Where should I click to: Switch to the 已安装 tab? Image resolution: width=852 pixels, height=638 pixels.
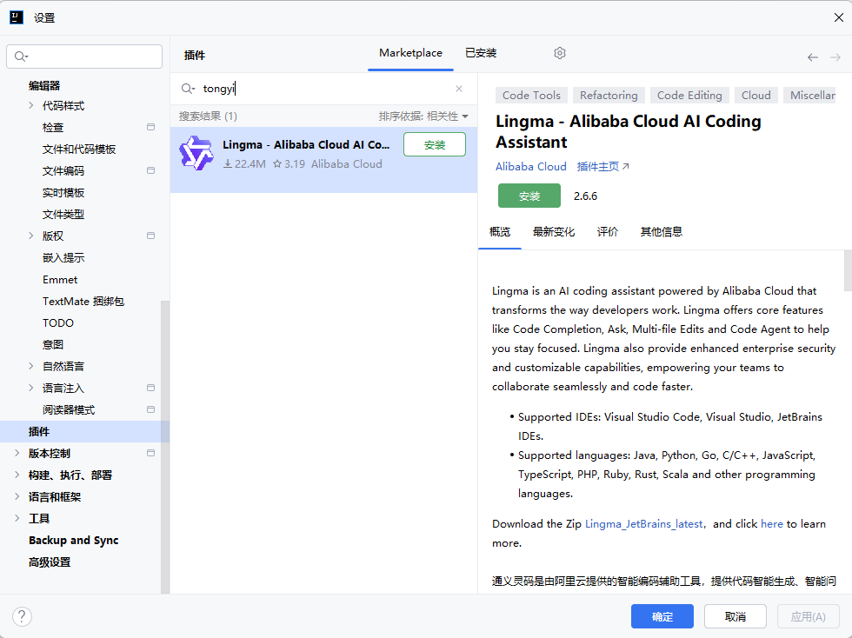pyautogui.click(x=481, y=53)
